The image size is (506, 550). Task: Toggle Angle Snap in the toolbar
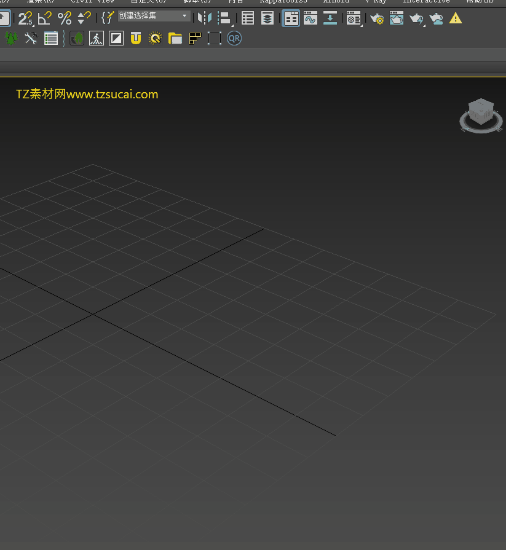45,18
